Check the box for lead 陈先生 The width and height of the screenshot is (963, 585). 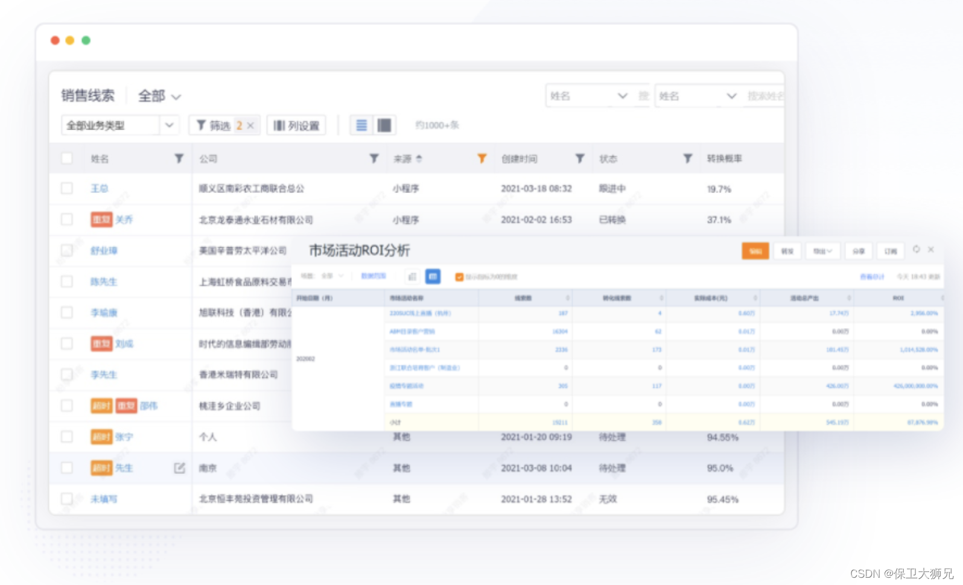coord(67,282)
